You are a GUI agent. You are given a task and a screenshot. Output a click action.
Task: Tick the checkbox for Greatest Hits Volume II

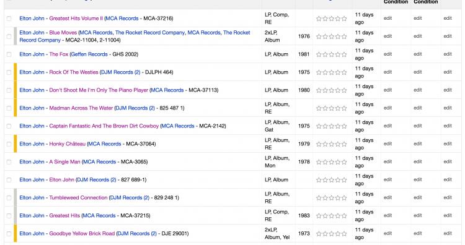tap(9, 19)
